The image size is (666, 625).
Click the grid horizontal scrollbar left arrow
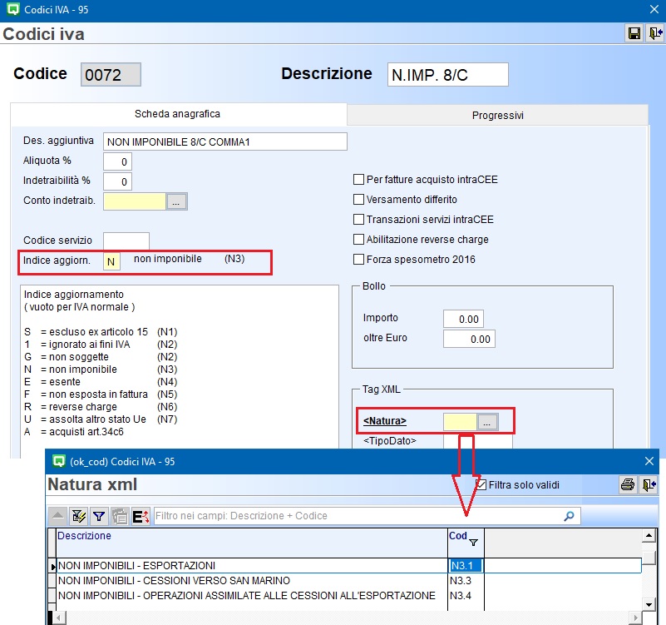pos(60,618)
